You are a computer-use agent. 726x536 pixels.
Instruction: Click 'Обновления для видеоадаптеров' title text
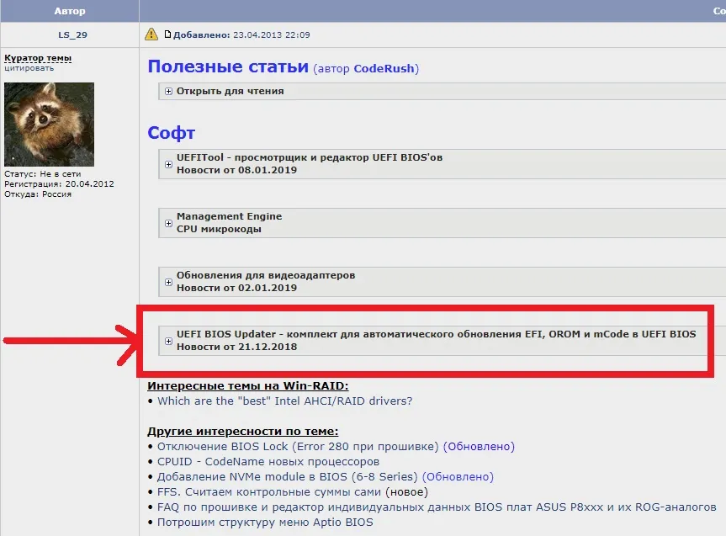point(266,275)
